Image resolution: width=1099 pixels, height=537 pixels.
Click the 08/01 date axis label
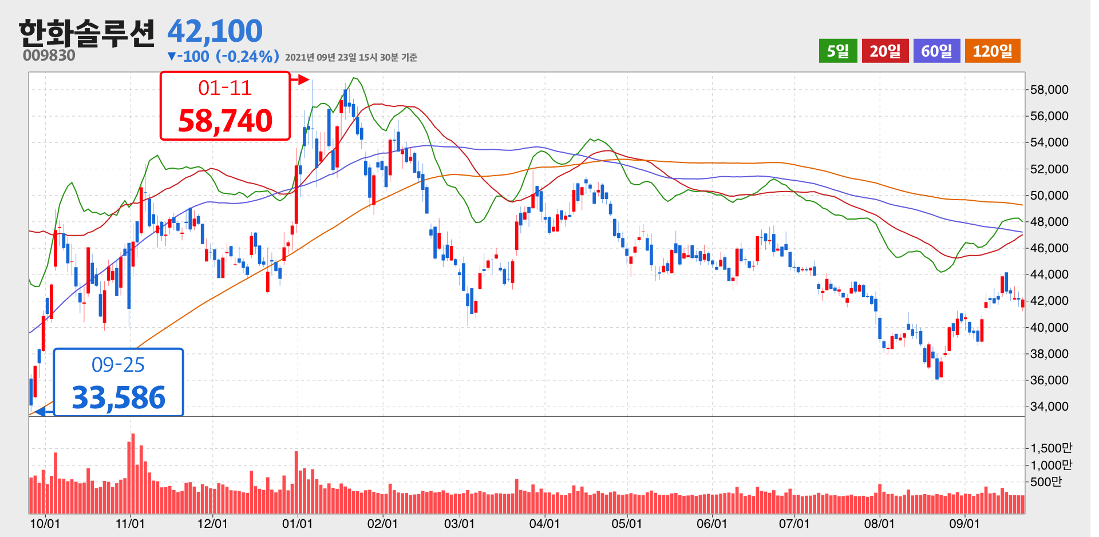pos(879,523)
